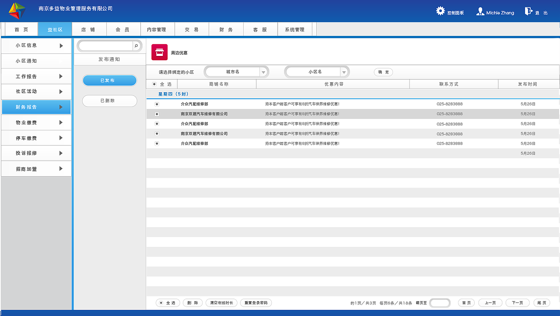The image size is (560, 316).
Task: Switch to the 益社区 tab
Action: [55, 29]
